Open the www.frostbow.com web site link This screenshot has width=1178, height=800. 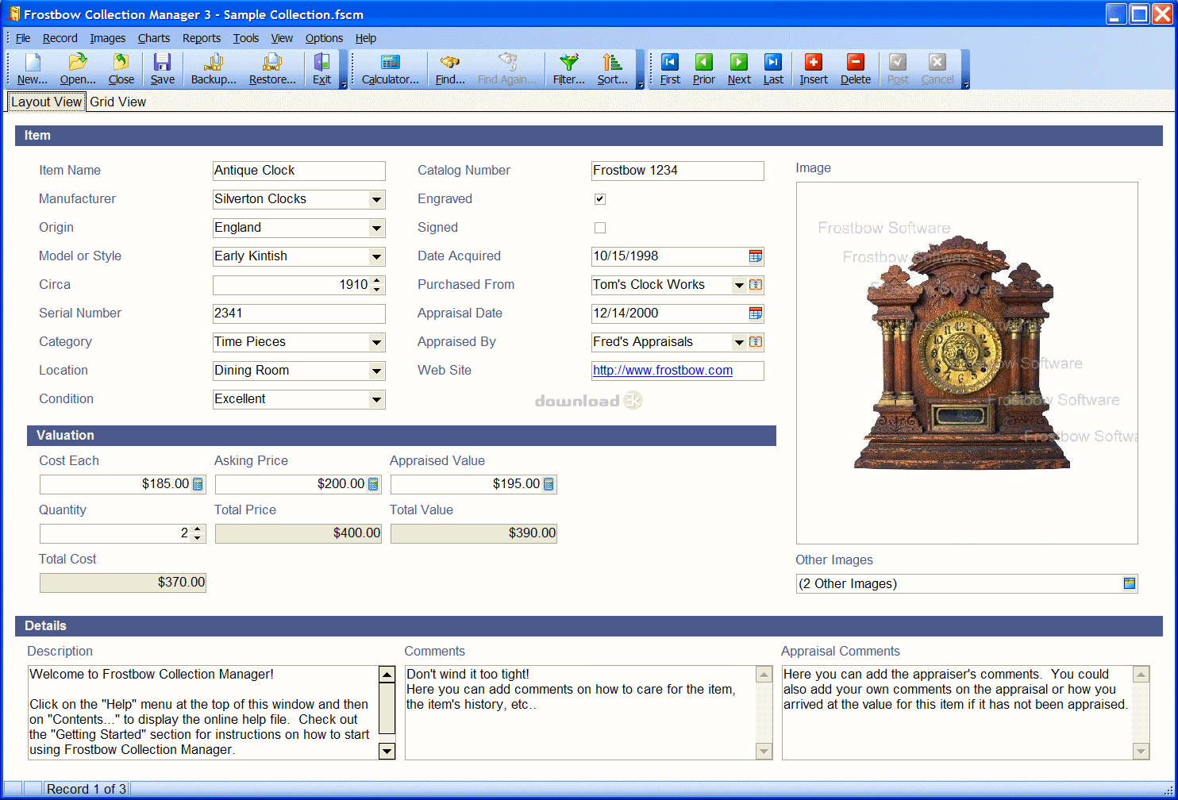663,371
